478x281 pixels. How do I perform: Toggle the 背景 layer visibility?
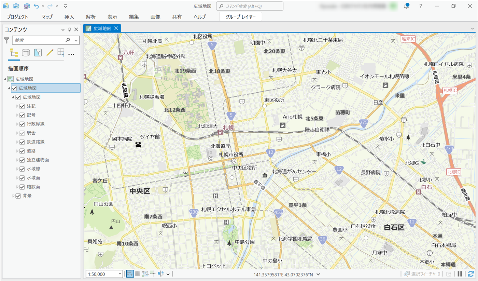point(18,196)
